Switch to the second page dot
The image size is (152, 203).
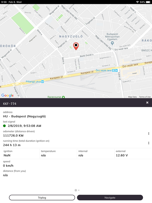(79, 190)
